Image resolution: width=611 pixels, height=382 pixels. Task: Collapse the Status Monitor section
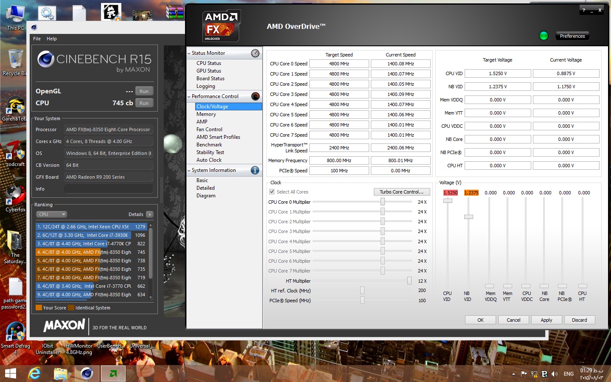coord(189,53)
